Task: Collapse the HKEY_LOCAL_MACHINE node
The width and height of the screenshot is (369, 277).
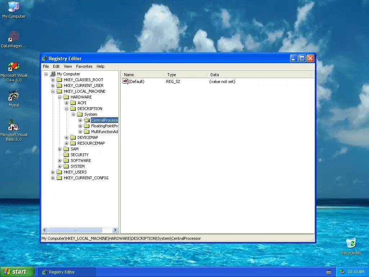Action: click(53, 91)
